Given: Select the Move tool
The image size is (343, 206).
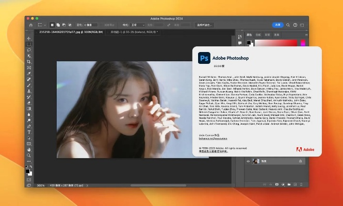Looking at the screenshot, I should point(29,39).
